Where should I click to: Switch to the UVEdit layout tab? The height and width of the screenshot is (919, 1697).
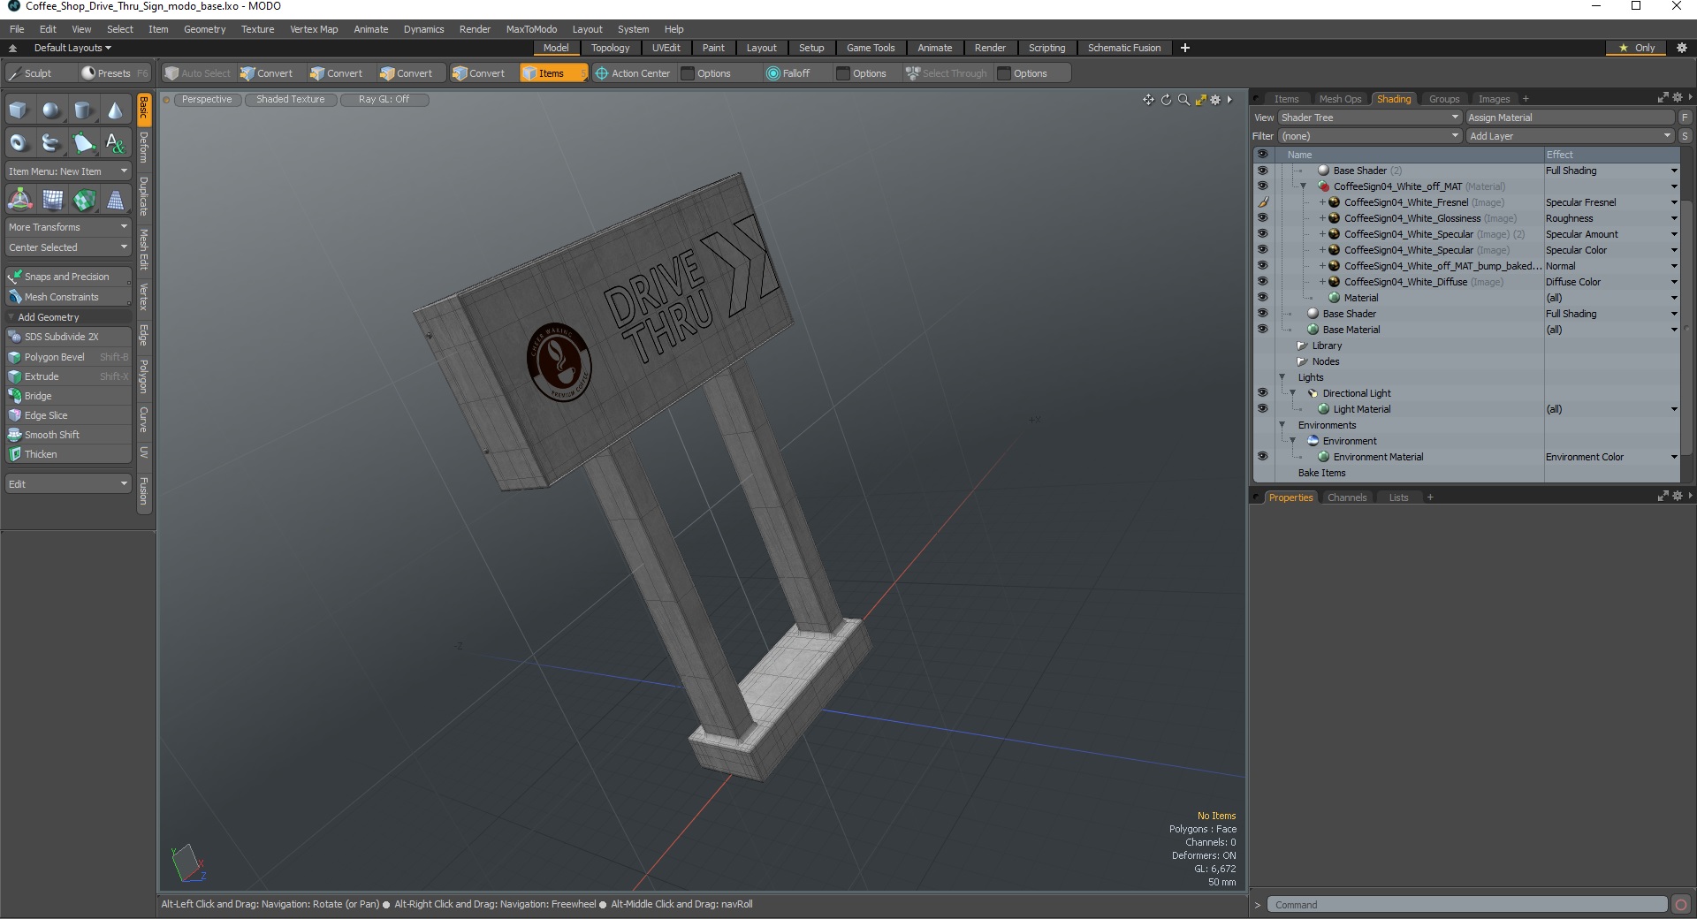pos(666,48)
